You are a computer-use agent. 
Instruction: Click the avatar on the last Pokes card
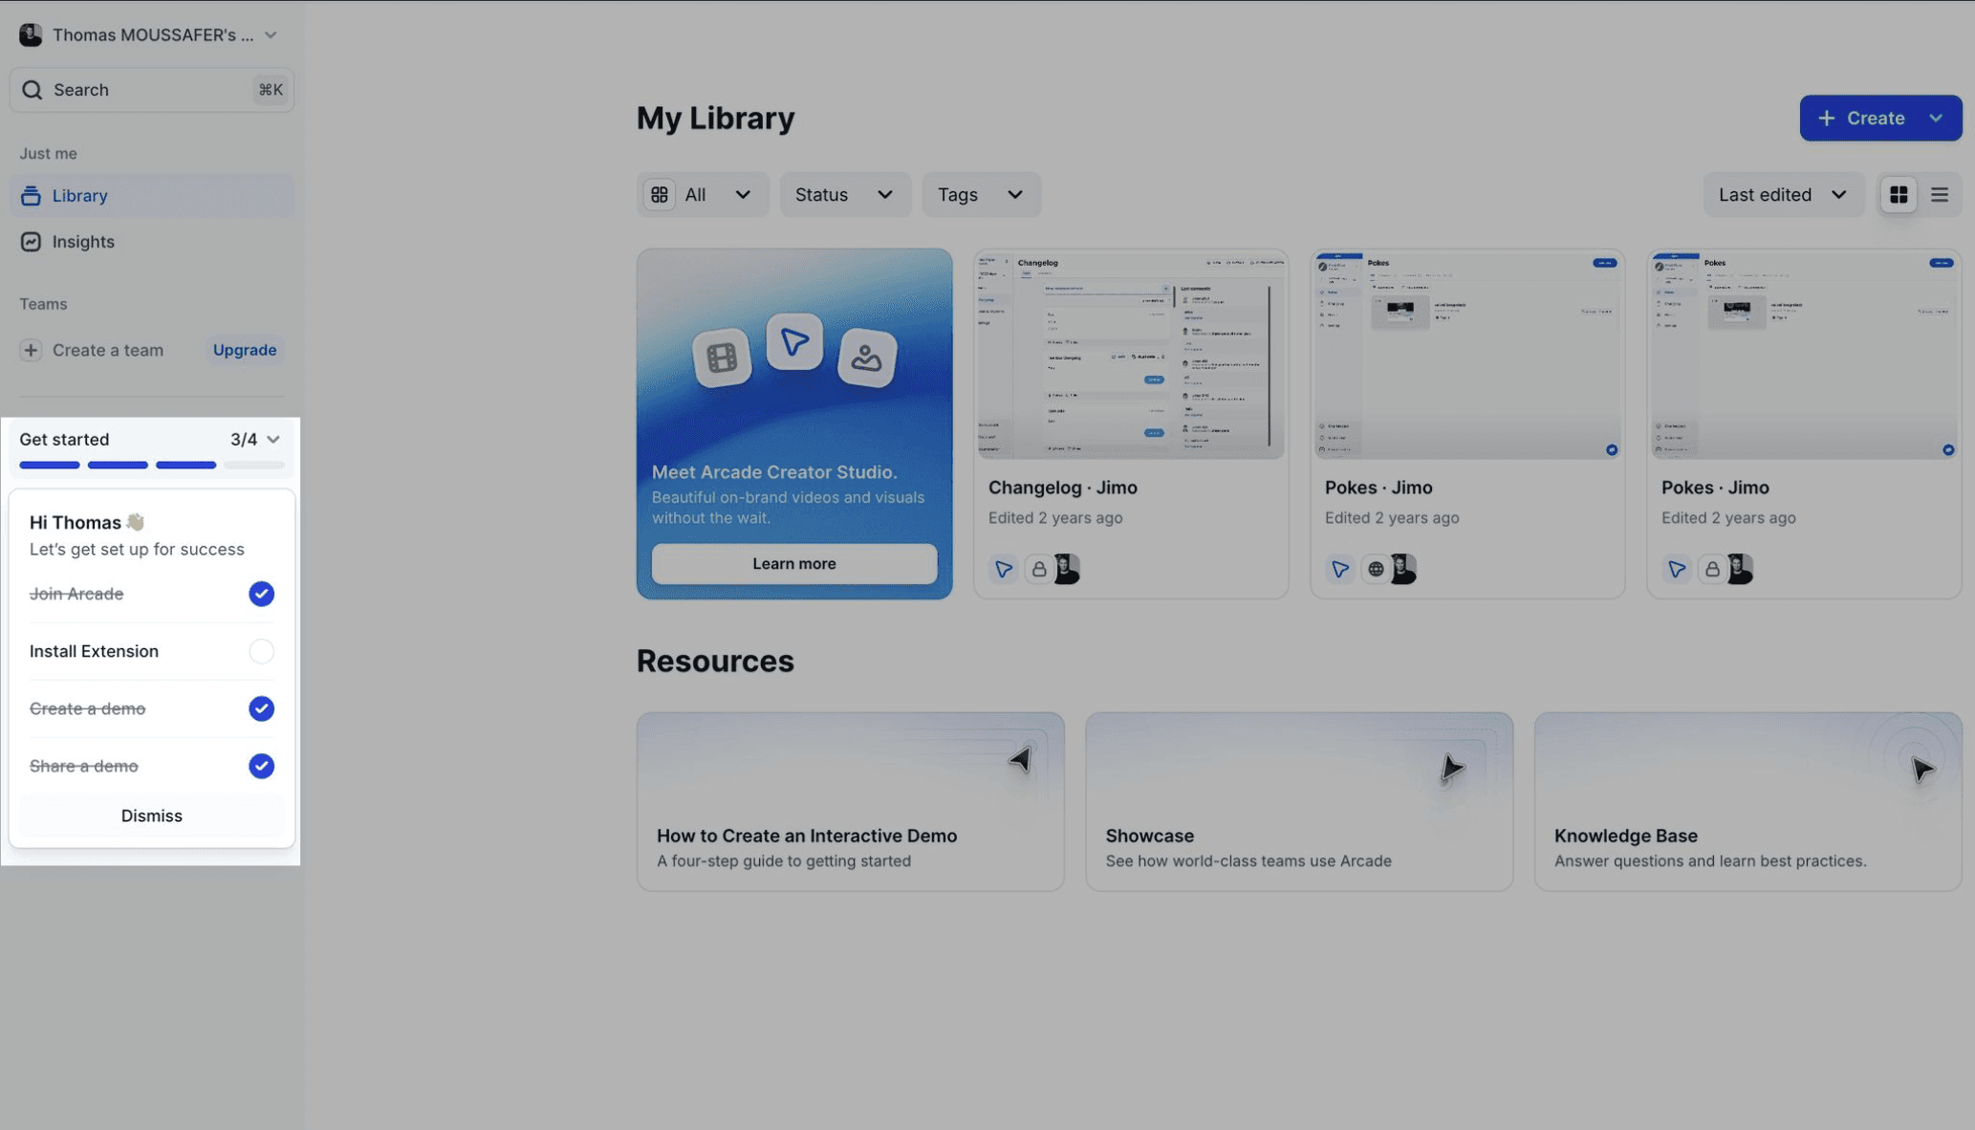pos(1740,570)
